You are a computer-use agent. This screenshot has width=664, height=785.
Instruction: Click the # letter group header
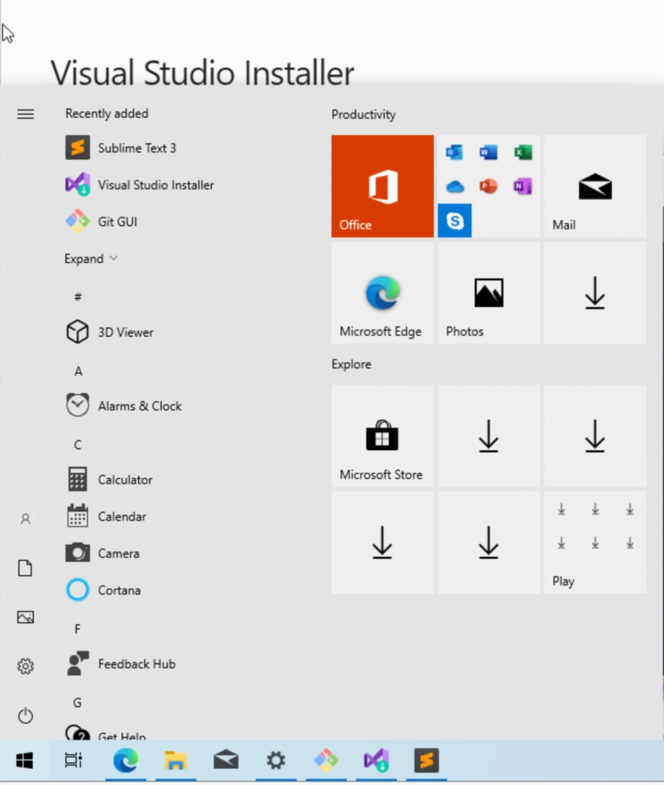click(x=78, y=297)
